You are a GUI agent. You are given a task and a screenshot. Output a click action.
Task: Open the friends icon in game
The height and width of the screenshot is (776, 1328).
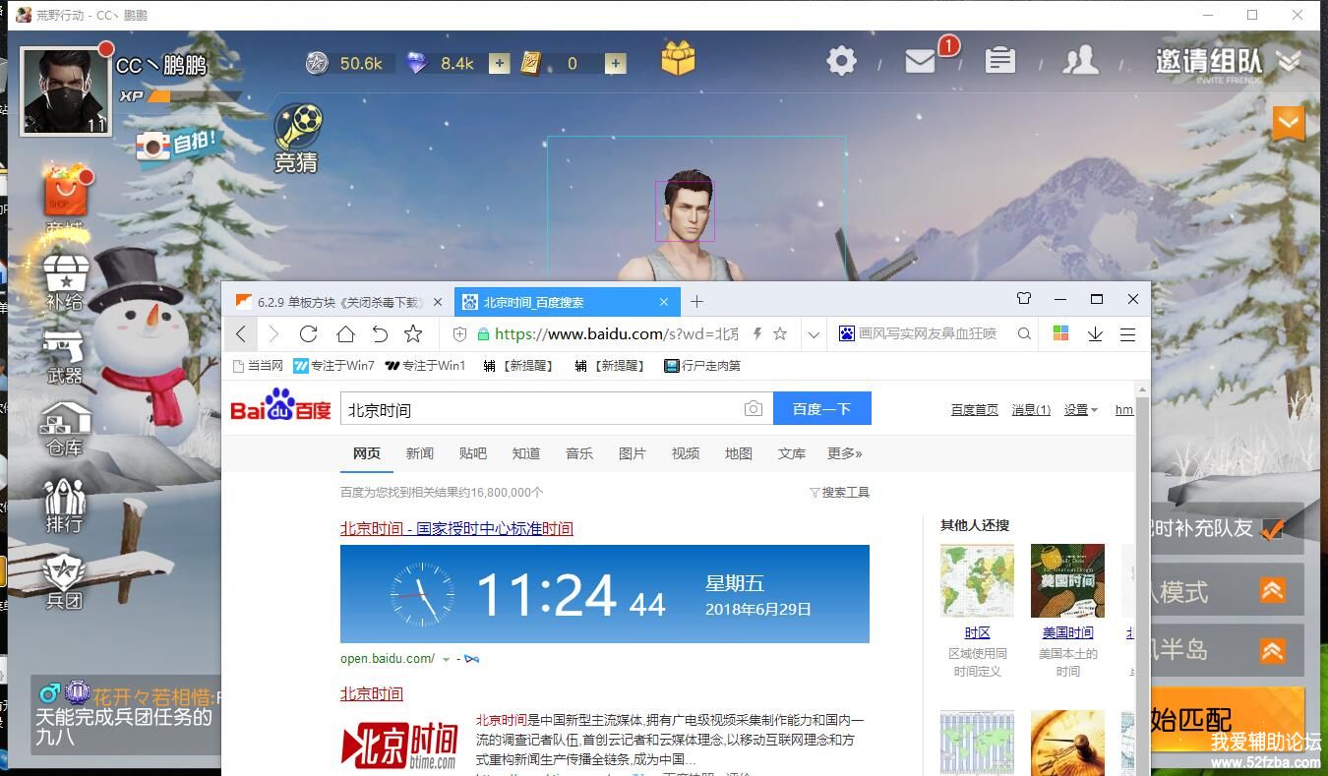[x=1081, y=61]
